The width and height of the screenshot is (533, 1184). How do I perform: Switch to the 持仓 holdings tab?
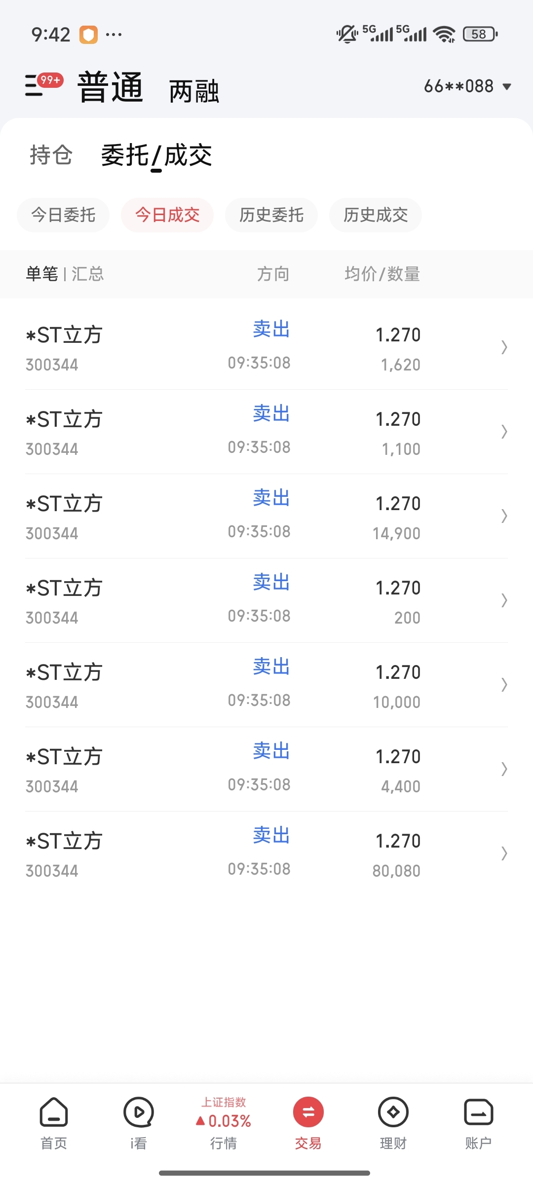click(x=51, y=155)
